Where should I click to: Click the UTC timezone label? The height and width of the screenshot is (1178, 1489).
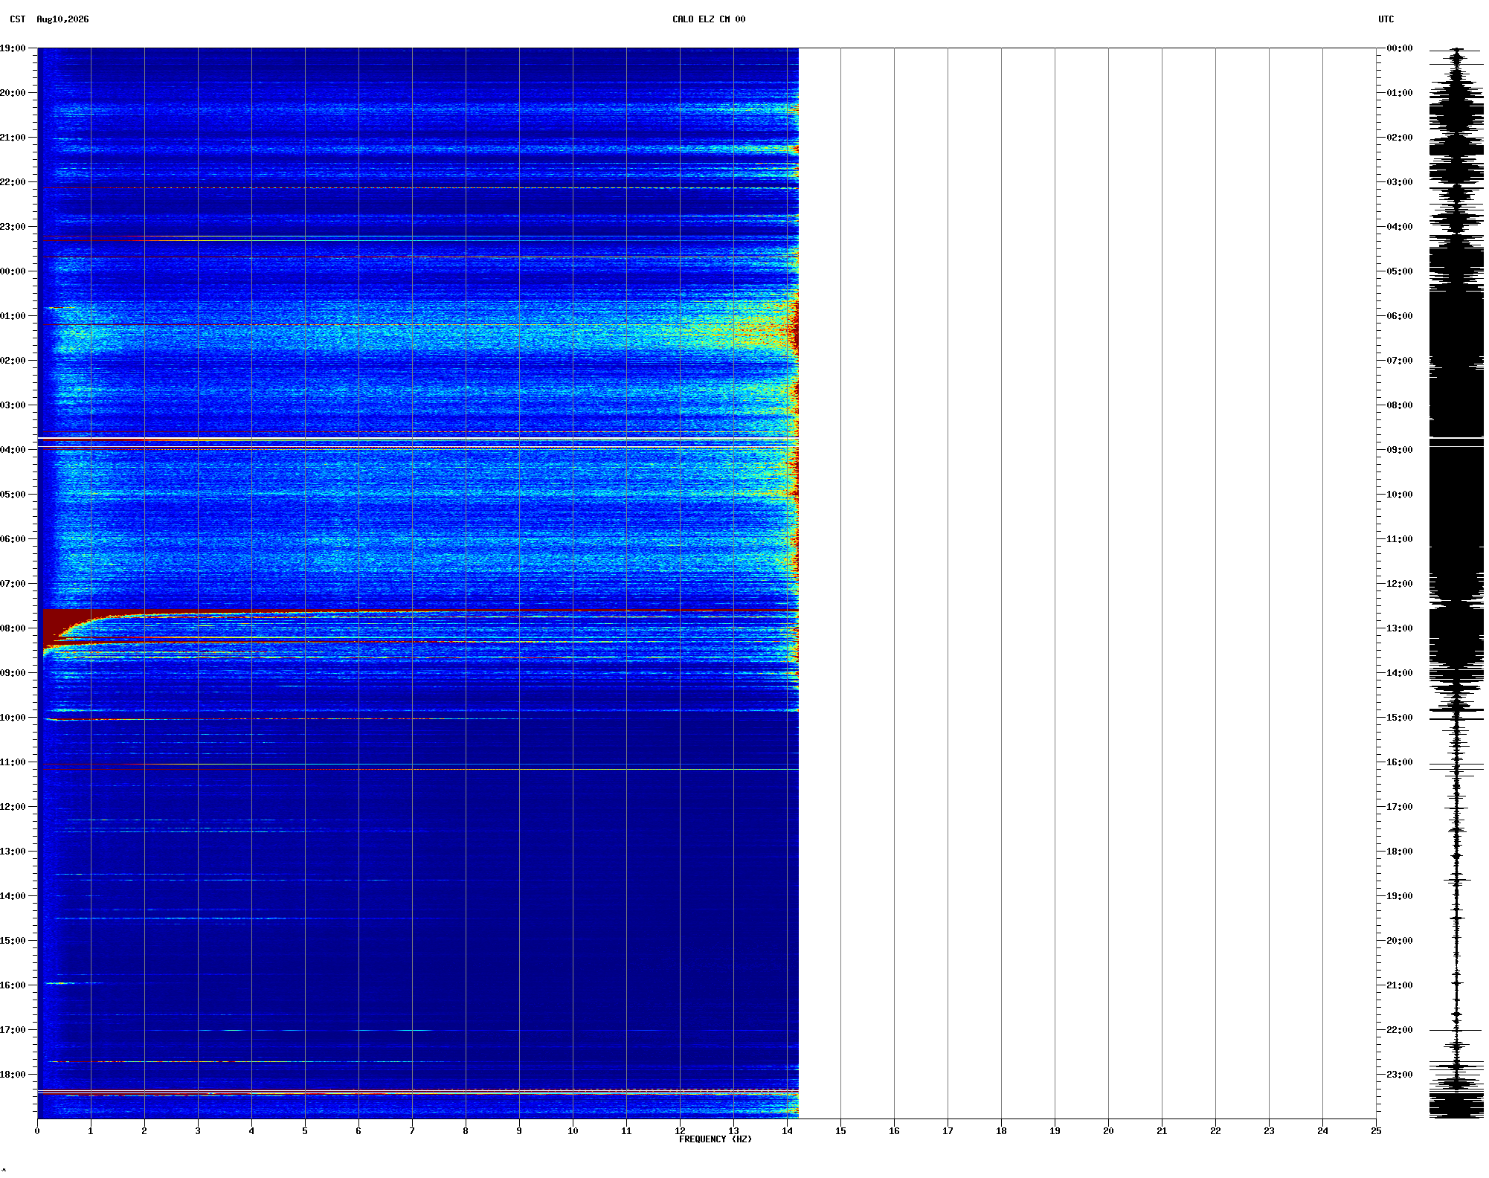click(x=1386, y=19)
